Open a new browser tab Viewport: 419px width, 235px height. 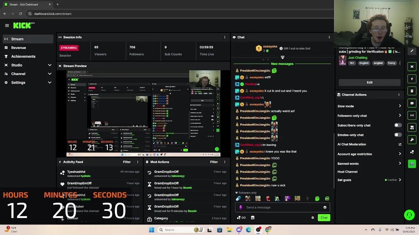57,5
